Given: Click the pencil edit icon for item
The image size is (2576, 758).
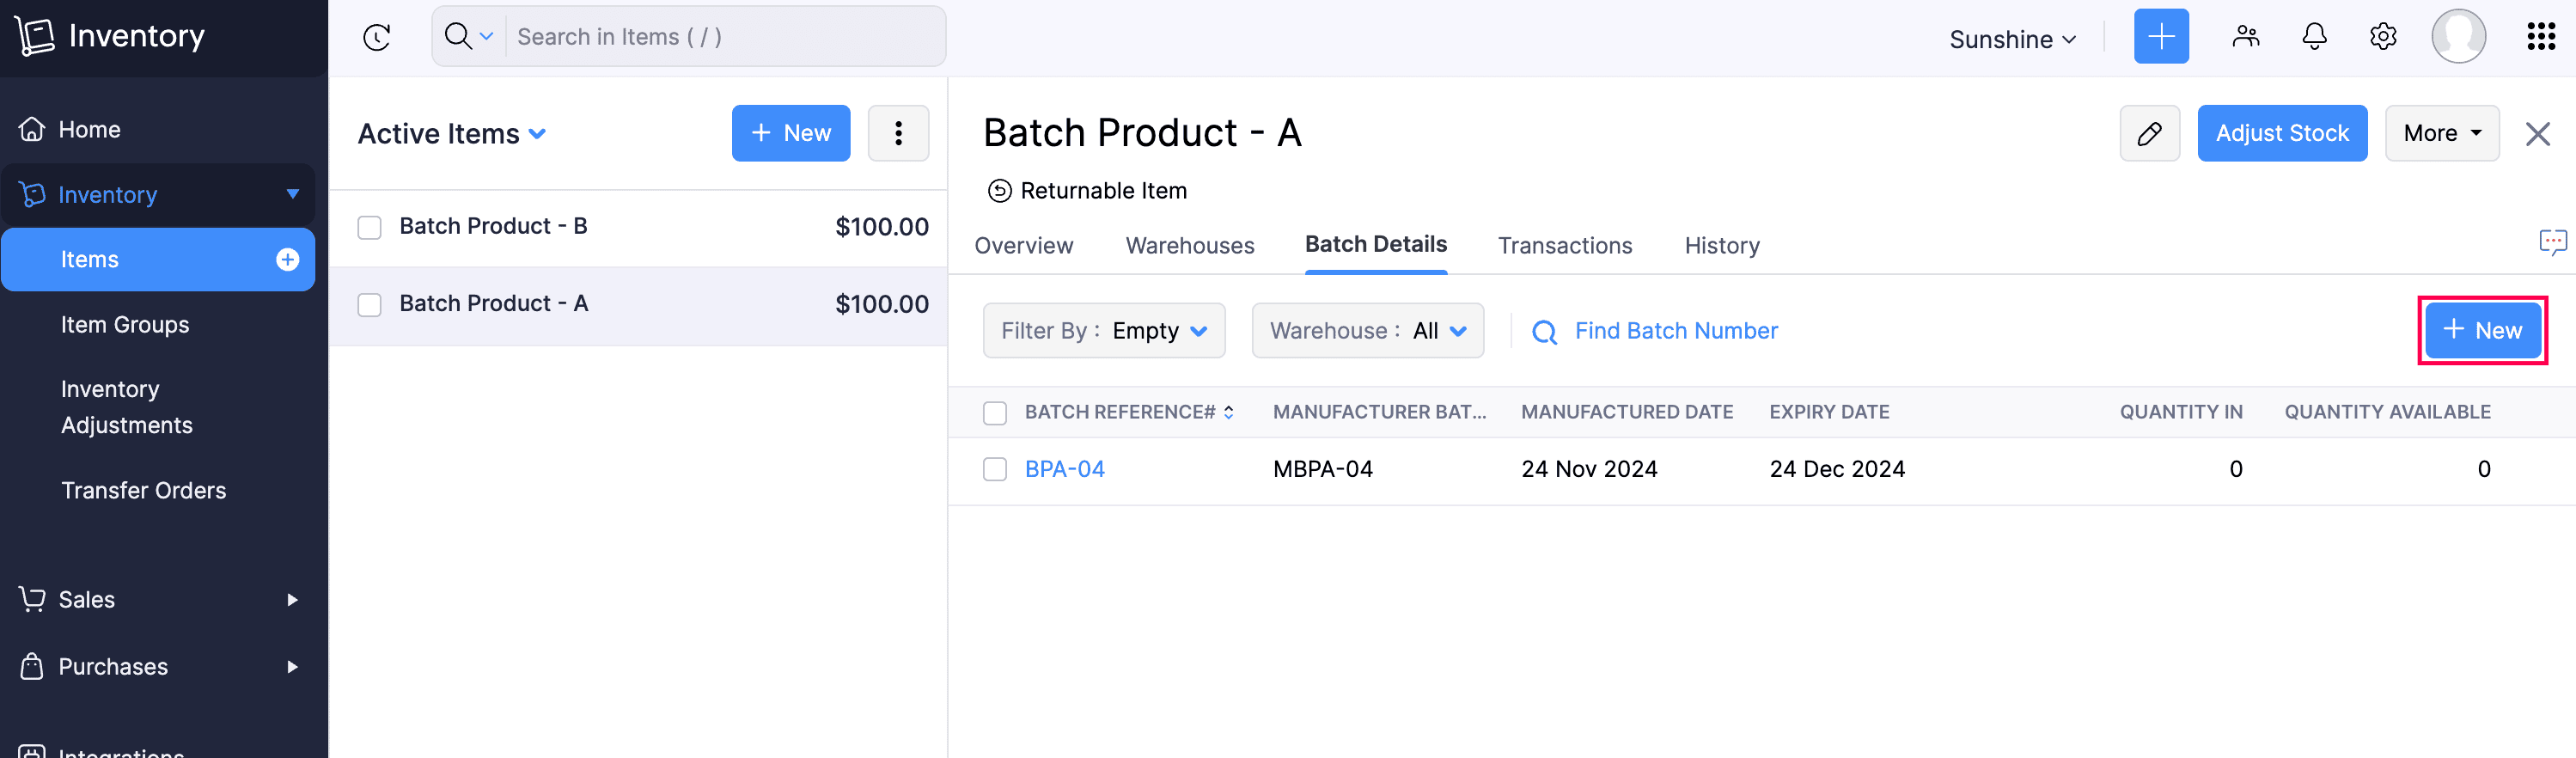Looking at the screenshot, I should 2149,133.
